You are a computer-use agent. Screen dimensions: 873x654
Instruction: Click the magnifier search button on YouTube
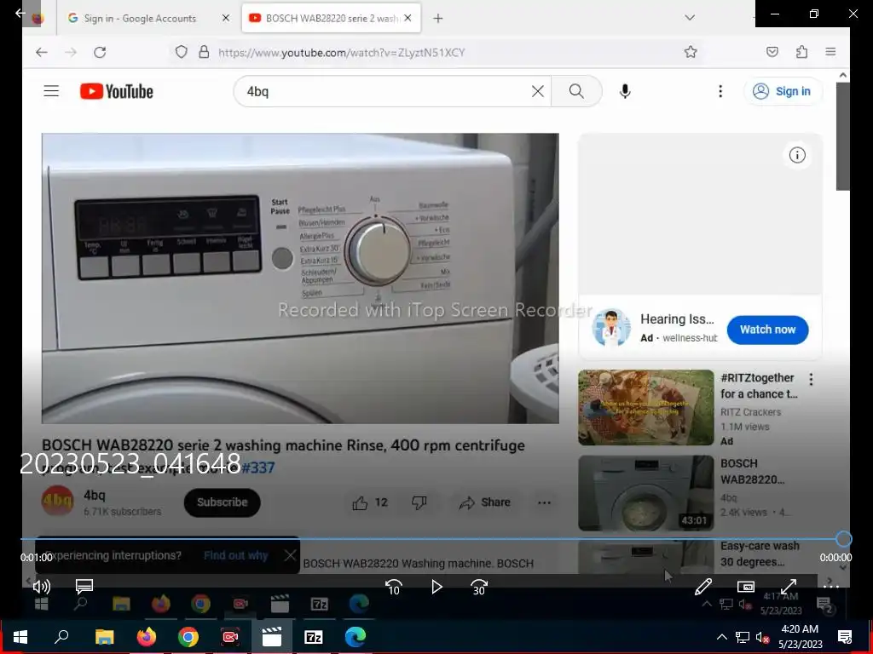point(576,91)
